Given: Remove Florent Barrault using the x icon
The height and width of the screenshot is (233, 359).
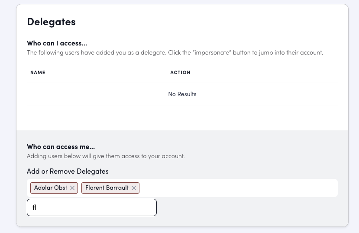Looking at the screenshot, I should 134,188.
